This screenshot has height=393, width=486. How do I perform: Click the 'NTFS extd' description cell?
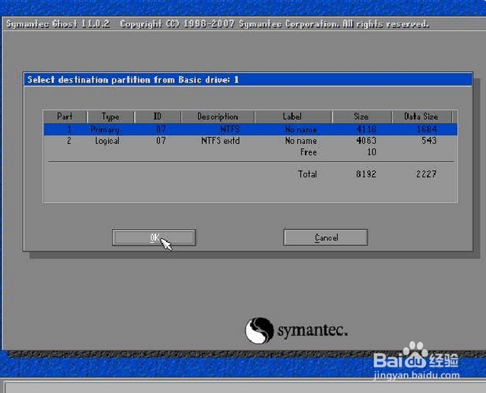point(220,140)
